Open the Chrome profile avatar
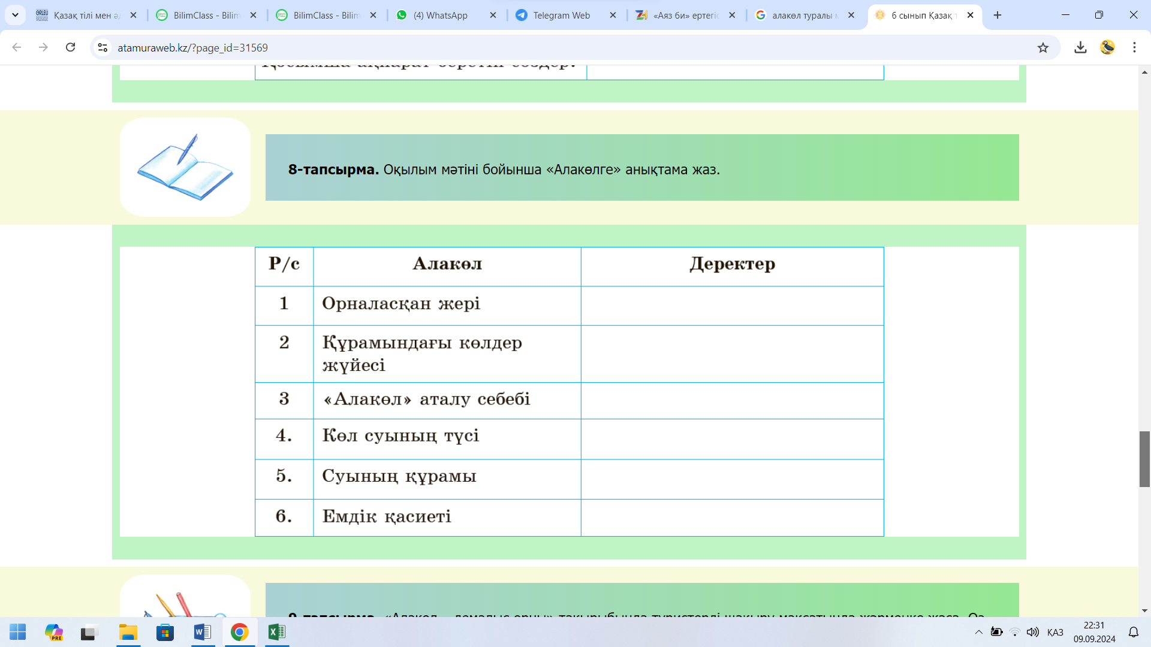The width and height of the screenshot is (1151, 647). coord(1107,47)
